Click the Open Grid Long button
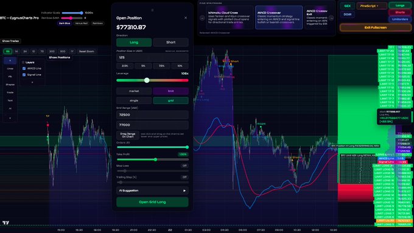Image resolution: width=414 pixels, height=233 pixels. 152,202
